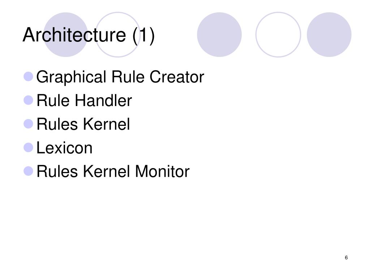The image size is (370, 277).
Task: Click the (1) in the slide title
Action: (143, 36)
